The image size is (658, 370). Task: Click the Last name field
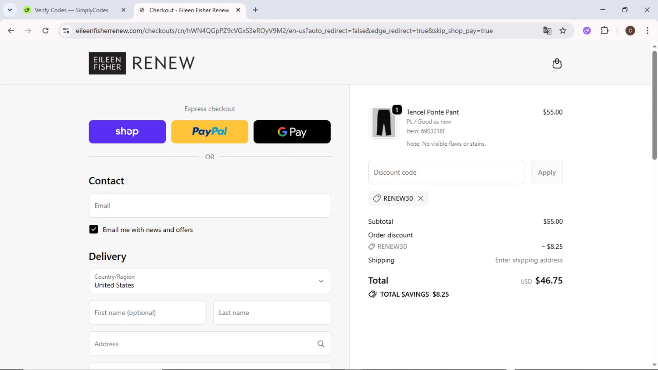tap(272, 313)
